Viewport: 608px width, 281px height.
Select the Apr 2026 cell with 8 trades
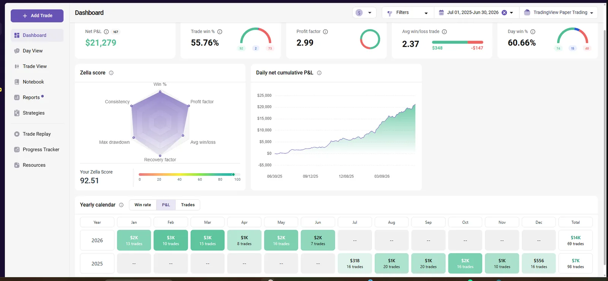[244, 240]
